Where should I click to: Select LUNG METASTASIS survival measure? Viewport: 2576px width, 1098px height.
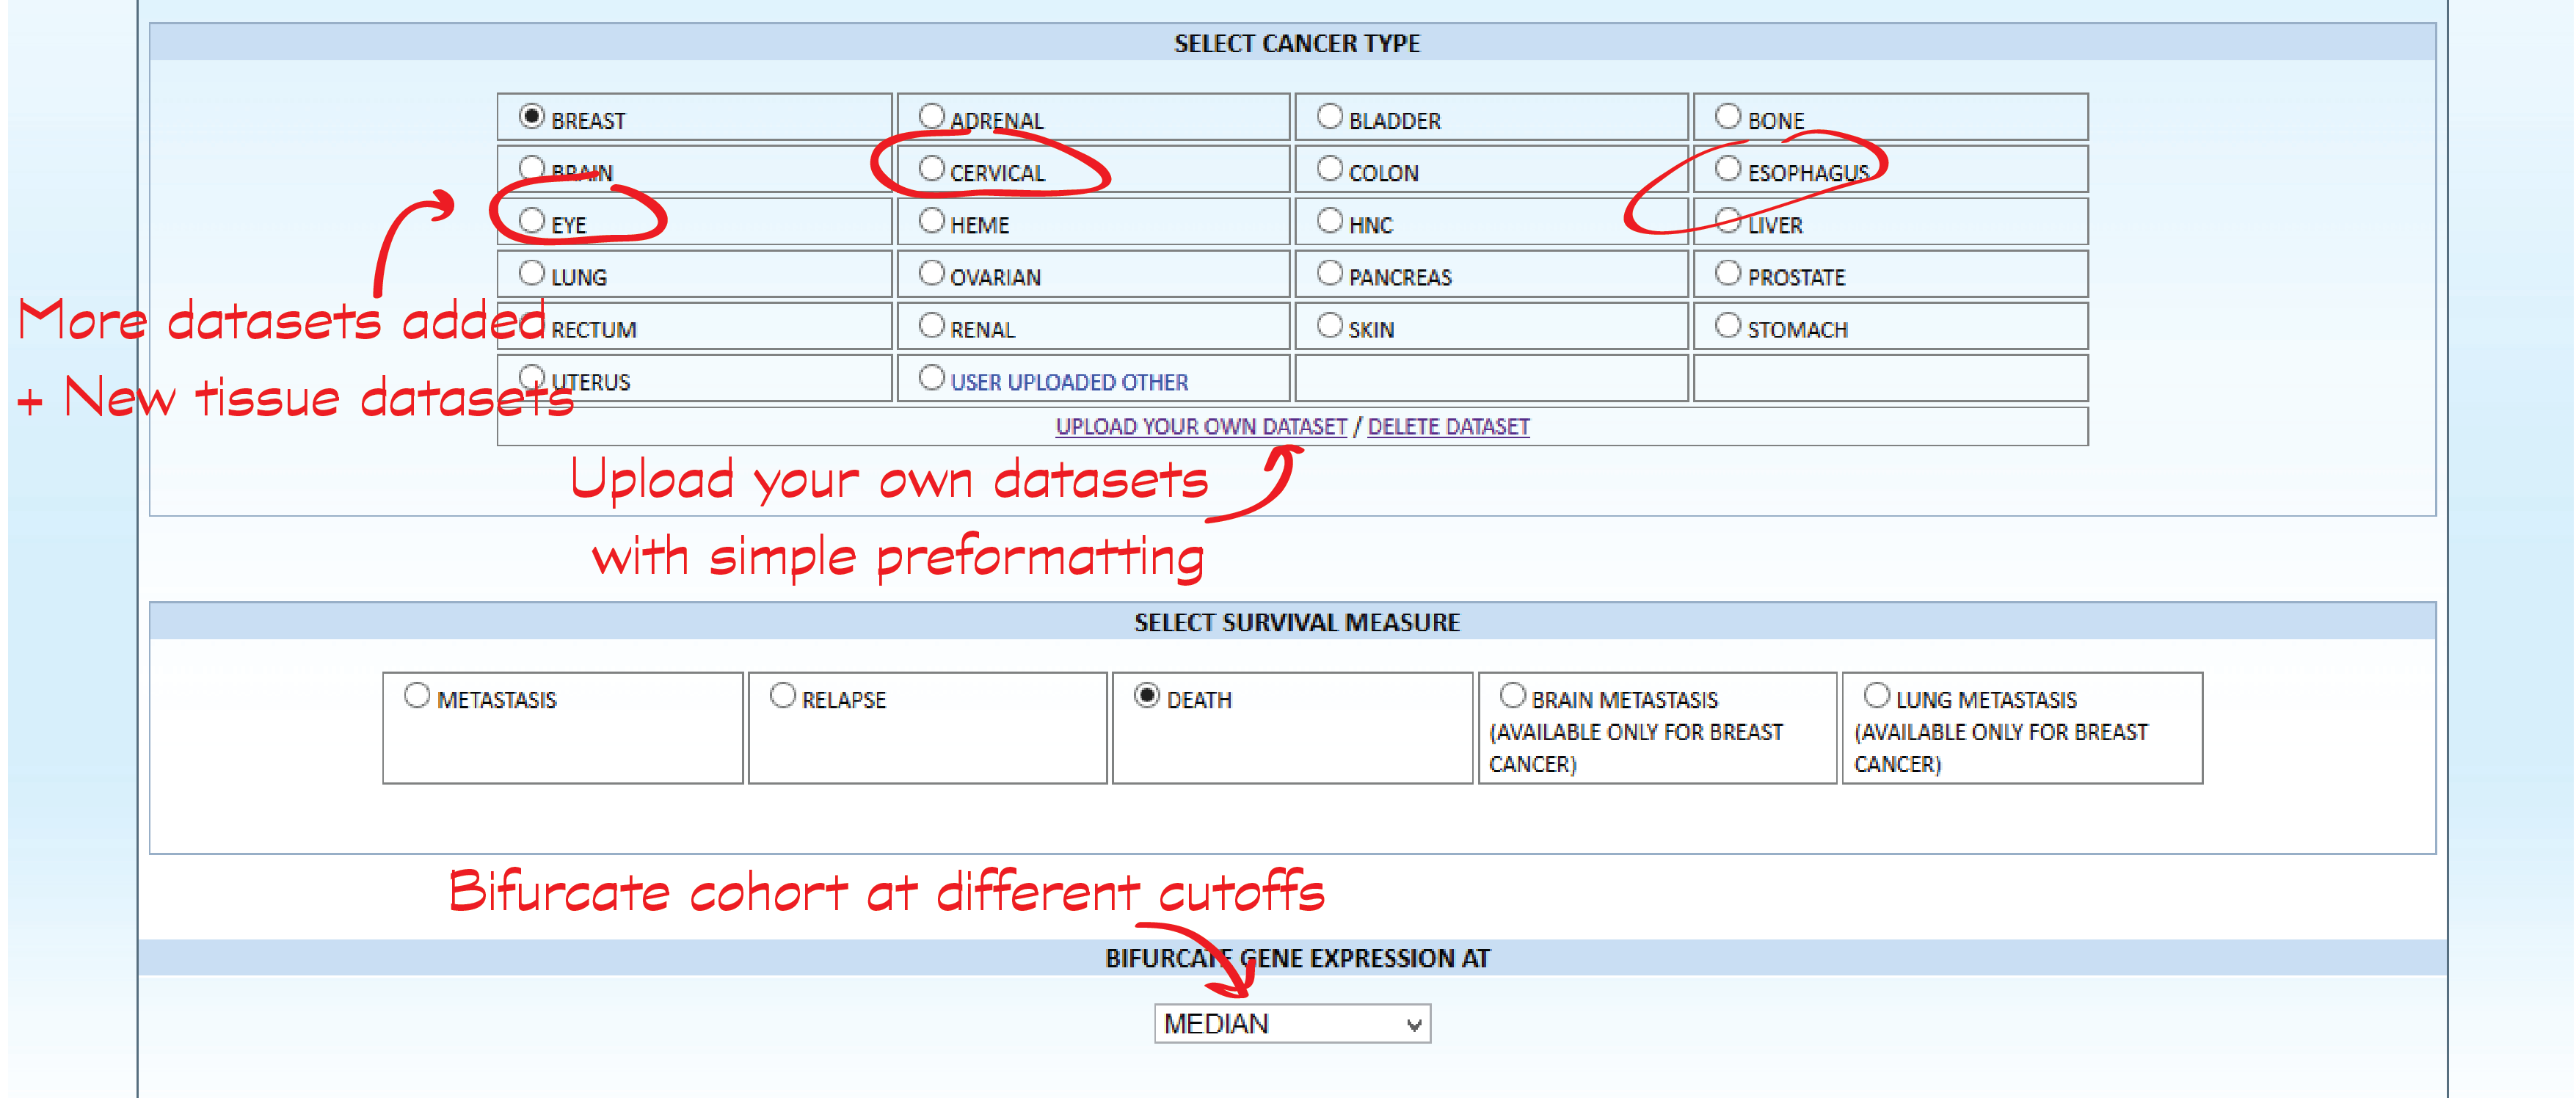click(x=1877, y=695)
